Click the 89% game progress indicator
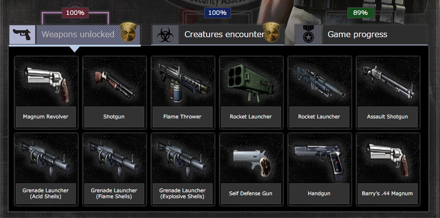 pos(361,13)
